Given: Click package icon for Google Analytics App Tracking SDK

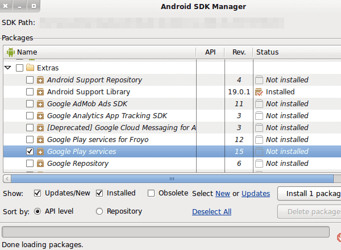Looking at the screenshot, I should click(x=40, y=116).
